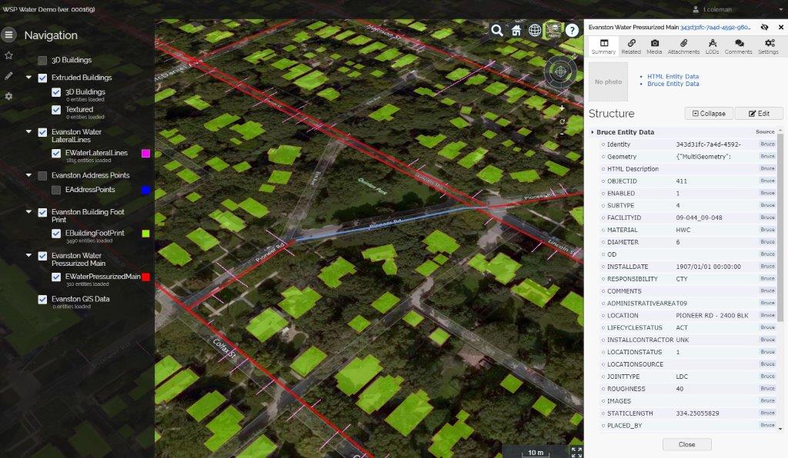The image size is (788, 458).
Task: Open the Settings gear in the entity panel
Action: pyautogui.click(x=769, y=44)
